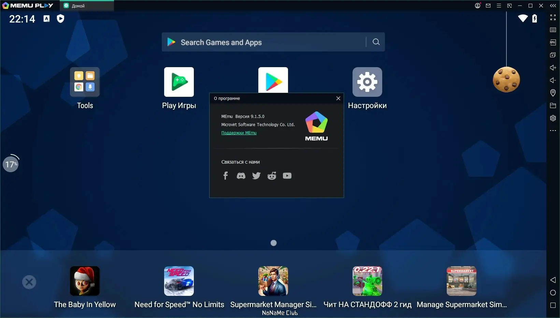Click the Wi-Fi status icon
The image size is (560, 318).
coord(523,18)
